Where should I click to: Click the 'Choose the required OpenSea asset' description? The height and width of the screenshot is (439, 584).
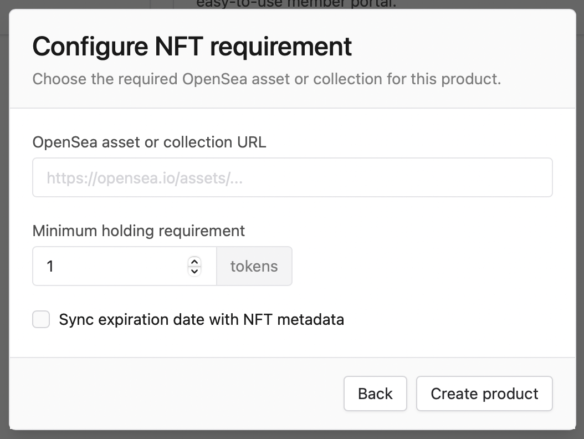point(267,79)
